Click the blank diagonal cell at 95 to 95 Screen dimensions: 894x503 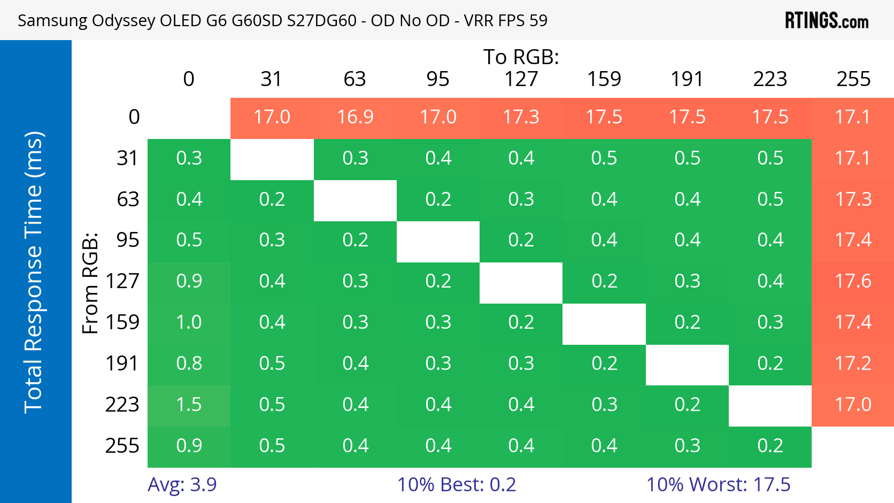coord(438,241)
